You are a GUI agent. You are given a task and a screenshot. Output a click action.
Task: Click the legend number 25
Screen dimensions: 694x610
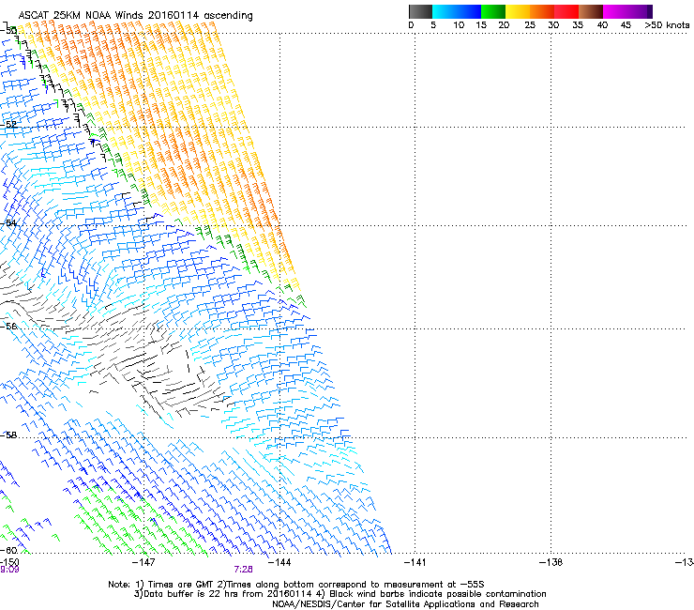click(530, 25)
